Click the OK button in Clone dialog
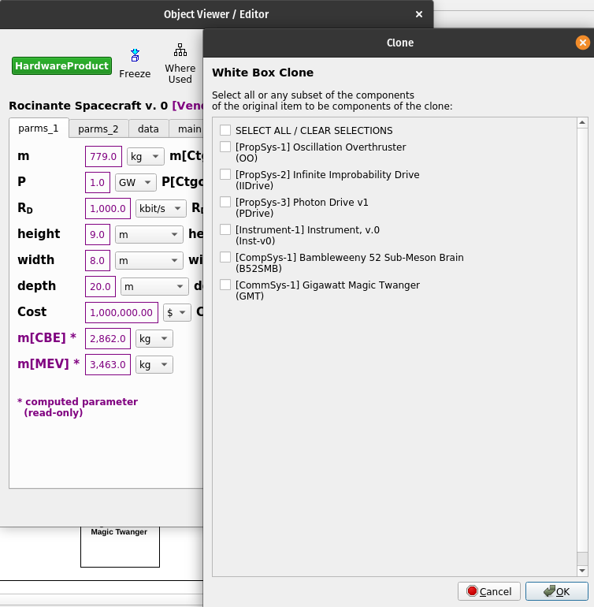 556,591
